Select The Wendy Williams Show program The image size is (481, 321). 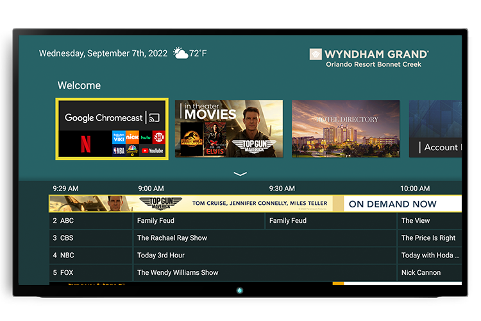point(265,272)
